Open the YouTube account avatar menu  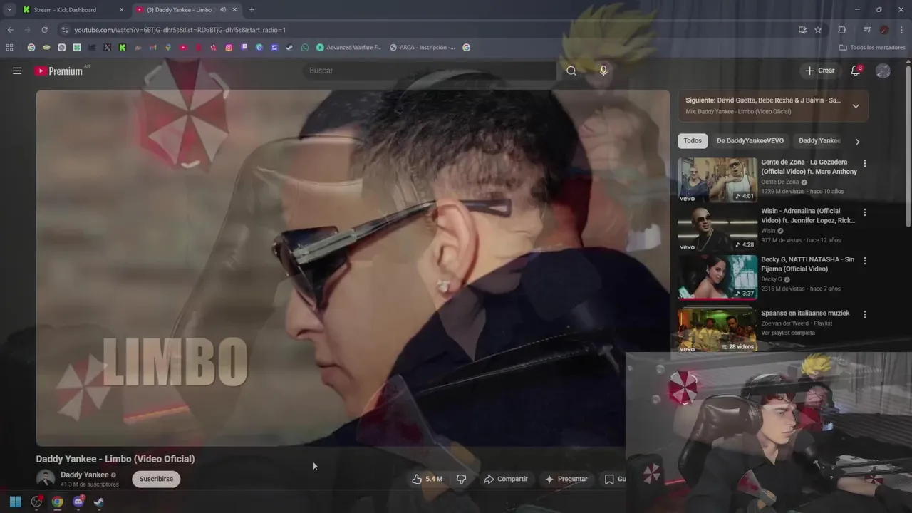pyautogui.click(x=883, y=71)
